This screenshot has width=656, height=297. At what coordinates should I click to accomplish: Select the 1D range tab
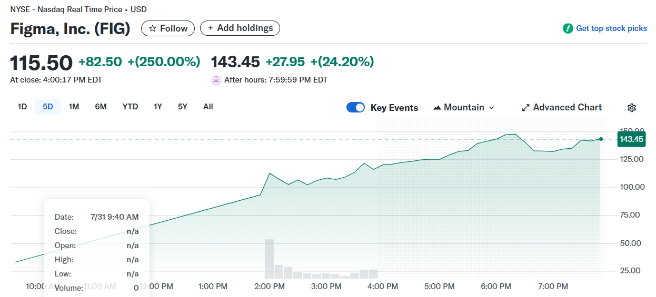22,107
